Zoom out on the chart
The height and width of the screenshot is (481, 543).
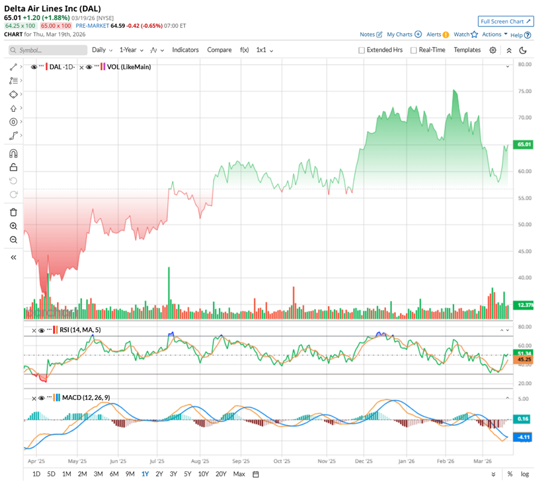(13, 240)
